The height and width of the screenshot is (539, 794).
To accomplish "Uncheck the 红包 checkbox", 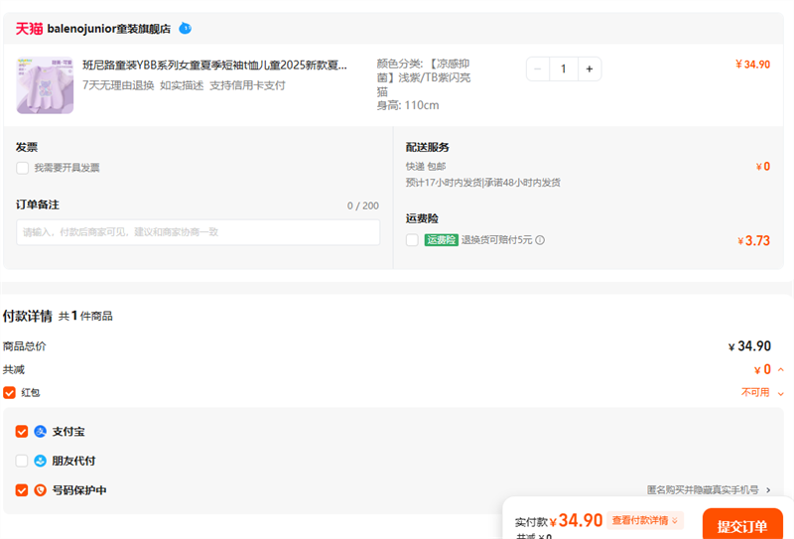I will click(10, 392).
